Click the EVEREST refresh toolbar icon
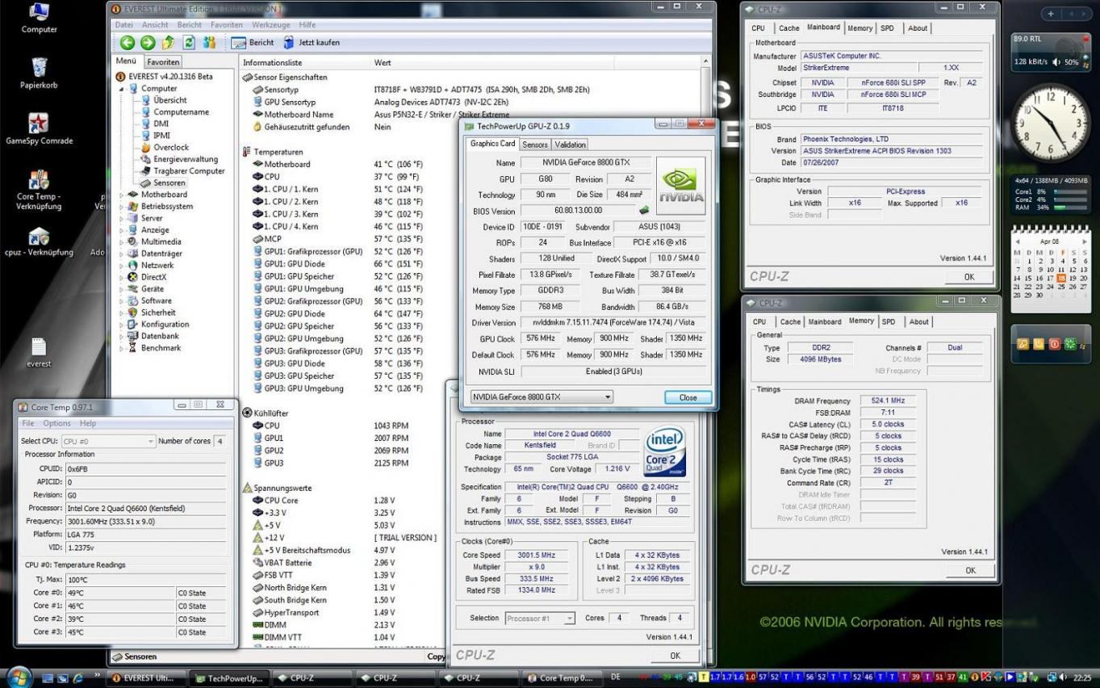This screenshot has height=688, width=1100. 189,43
